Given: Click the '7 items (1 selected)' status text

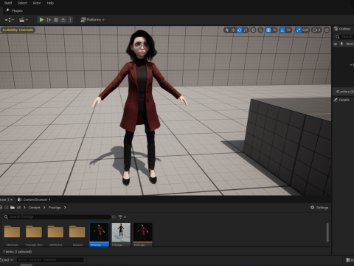Looking at the screenshot, I should coord(18,252).
